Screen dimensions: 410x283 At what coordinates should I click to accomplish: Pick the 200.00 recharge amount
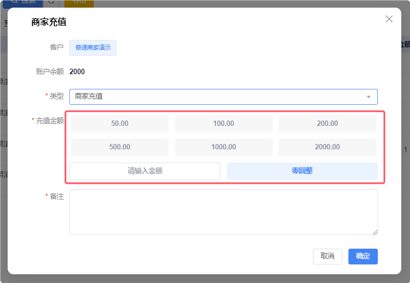(327, 124)
